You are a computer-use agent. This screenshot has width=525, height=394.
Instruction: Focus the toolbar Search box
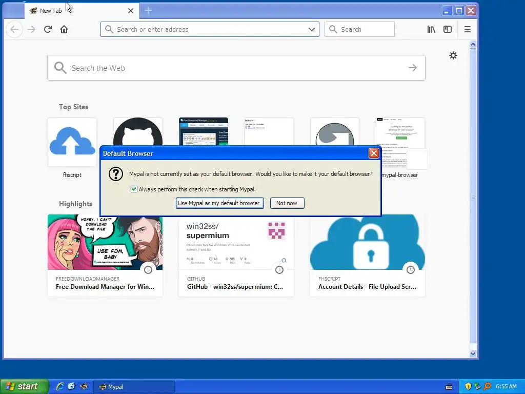point(359,29)
